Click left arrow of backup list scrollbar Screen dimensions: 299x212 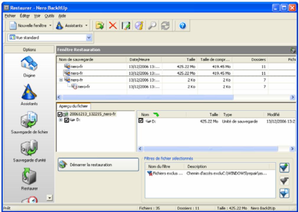point(59,97)
